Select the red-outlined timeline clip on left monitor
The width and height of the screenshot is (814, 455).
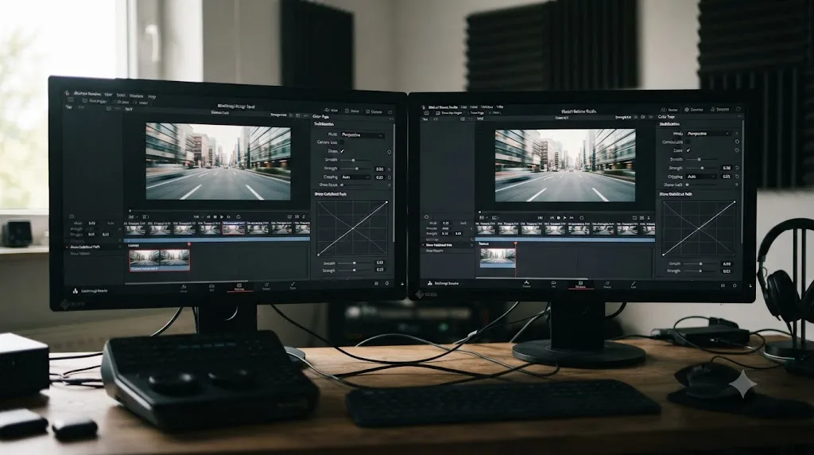point(159,260)
